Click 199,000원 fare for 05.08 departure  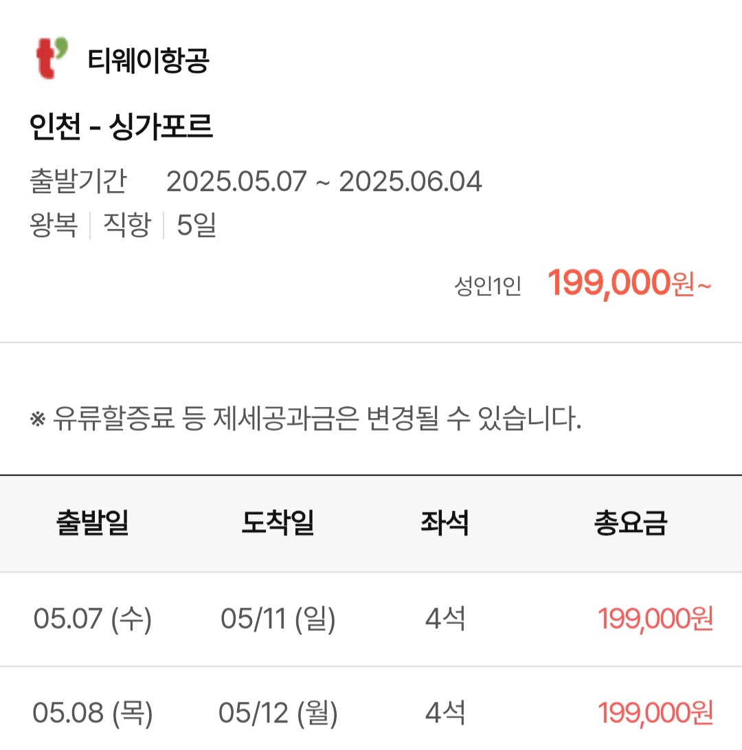pyautogui.click(x=655, y=713)
